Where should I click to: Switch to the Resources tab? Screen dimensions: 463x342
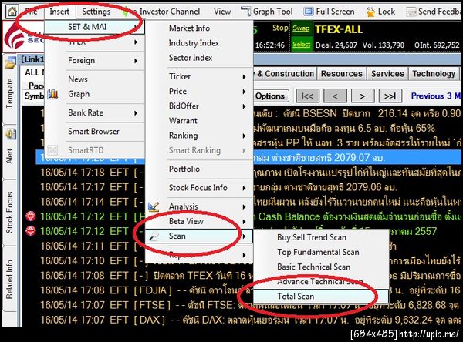click(342, 74)
